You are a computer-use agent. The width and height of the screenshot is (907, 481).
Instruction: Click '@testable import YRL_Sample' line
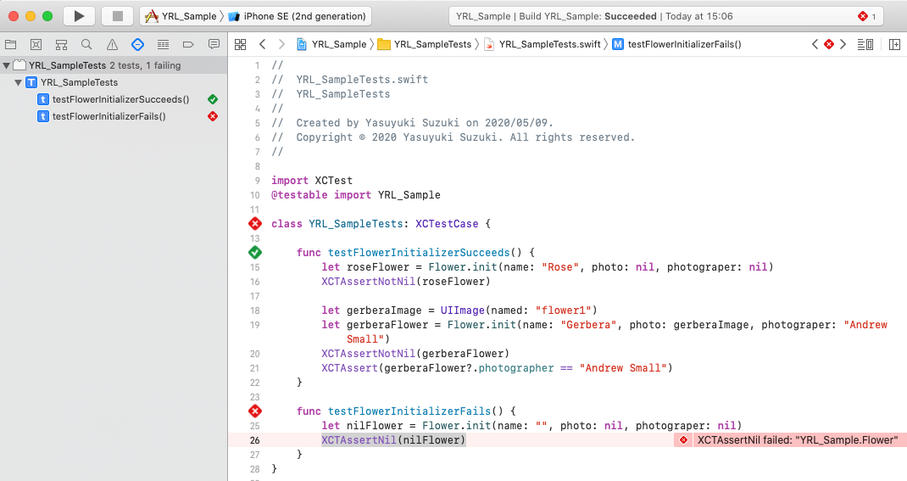356,195
